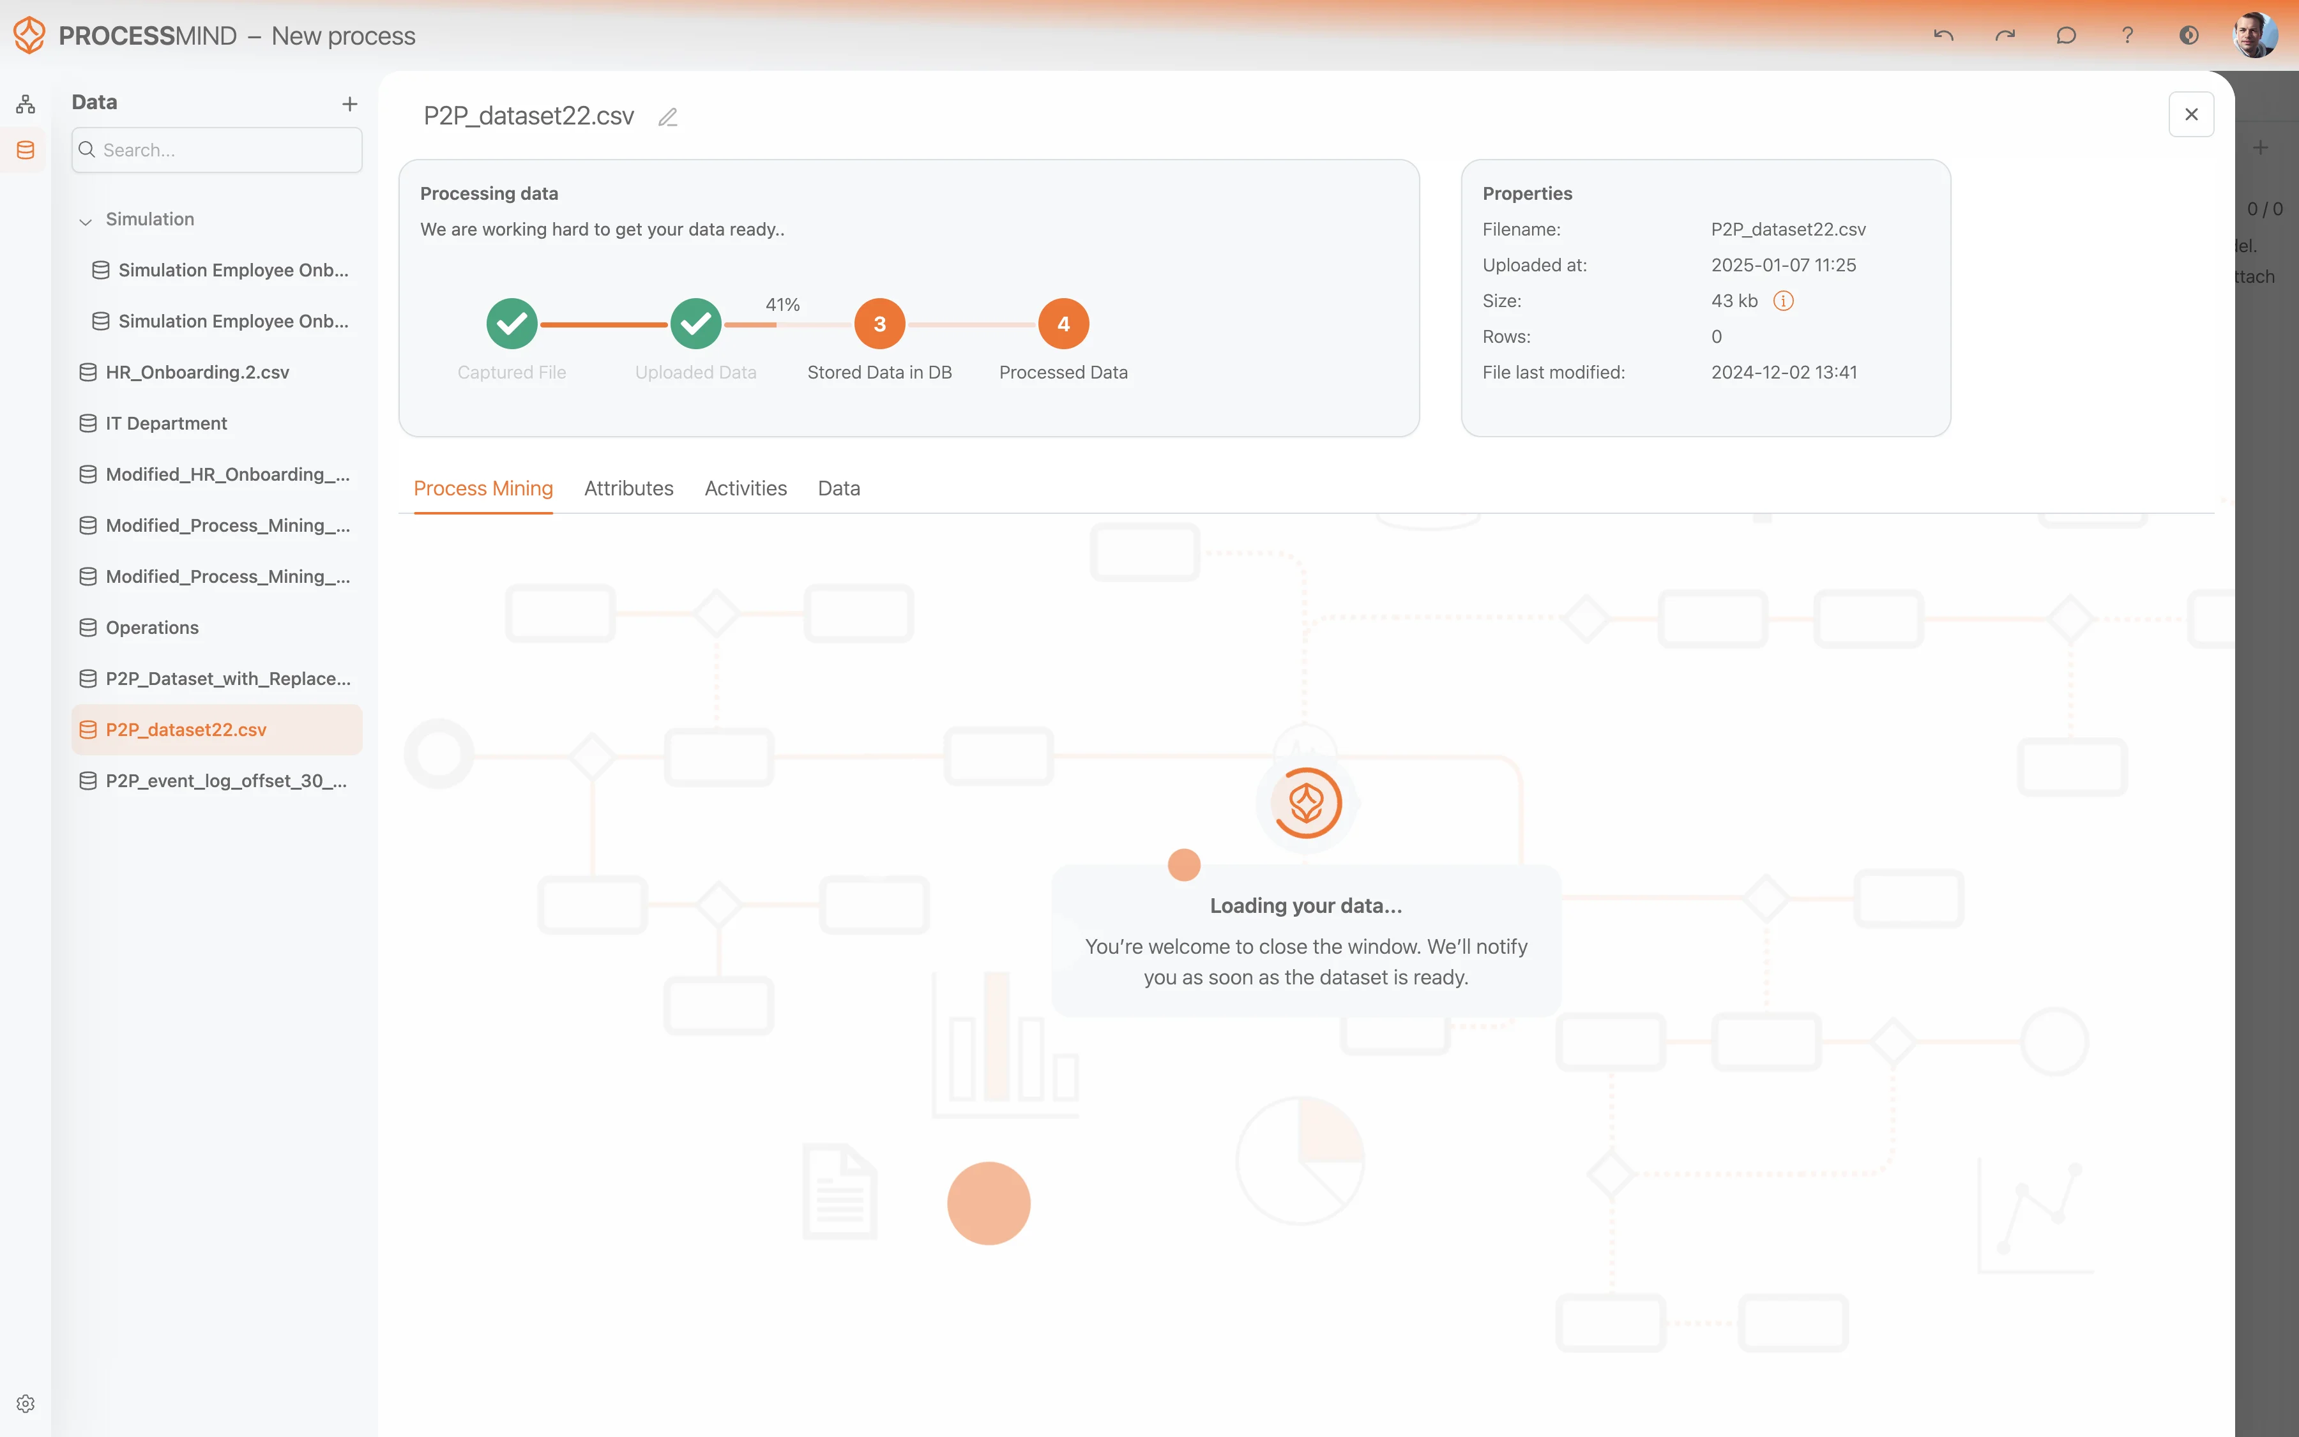Click in the data Search field

coord(228,150)
